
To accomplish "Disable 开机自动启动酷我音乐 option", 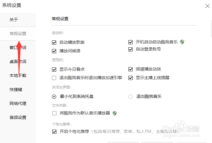I will click(x=130, y=42).
